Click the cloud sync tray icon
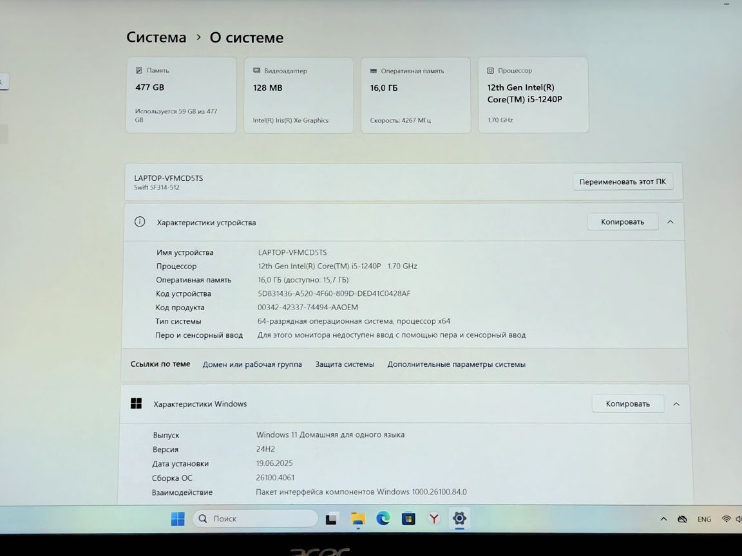 [x=682, y=519]
